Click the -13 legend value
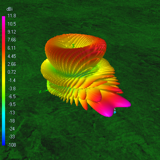This screenshot has width=160, height=160. pyautogui.click(x=12, y=113)
